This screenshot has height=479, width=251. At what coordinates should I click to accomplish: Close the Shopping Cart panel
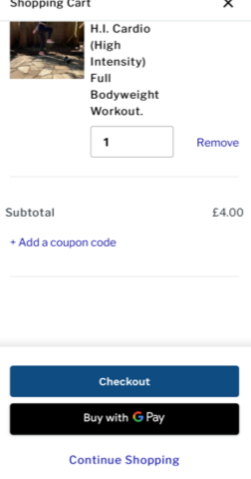228,3
